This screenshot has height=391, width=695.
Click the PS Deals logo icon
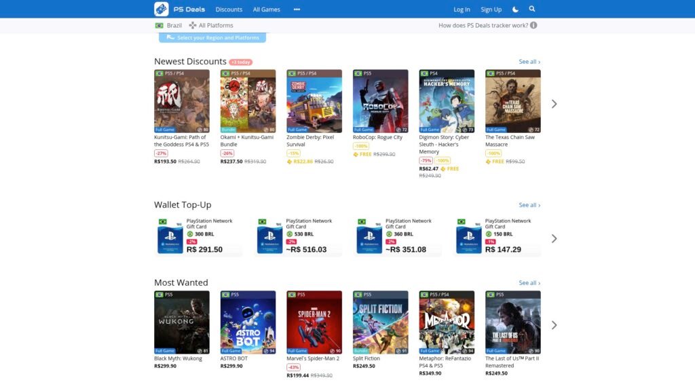[x=162, y=9]
